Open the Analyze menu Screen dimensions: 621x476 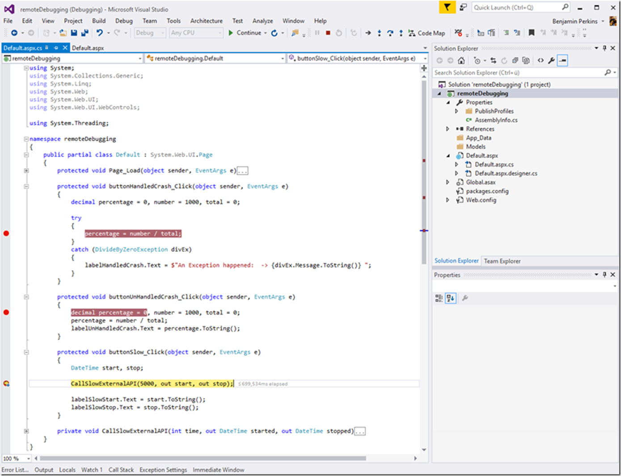(262, 21)
